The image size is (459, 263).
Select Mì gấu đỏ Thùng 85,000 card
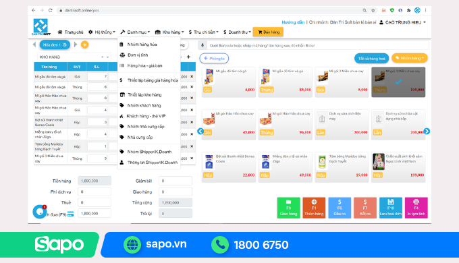(285, 82)
